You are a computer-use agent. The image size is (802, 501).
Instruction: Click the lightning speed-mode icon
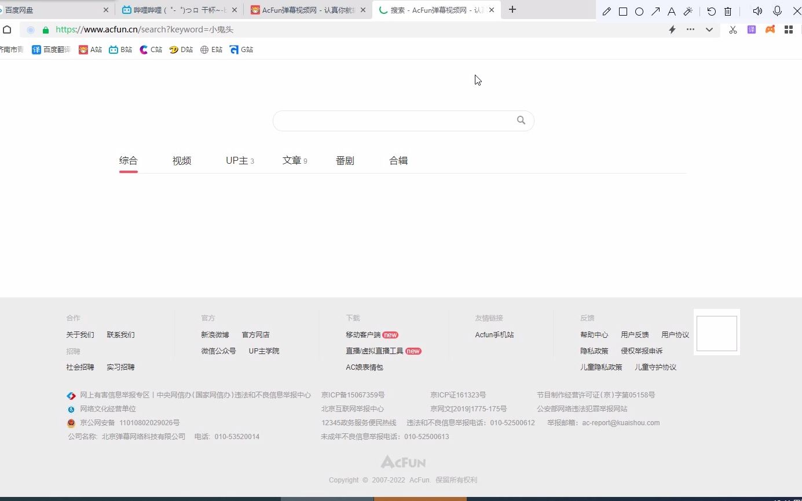pos(672,30)
